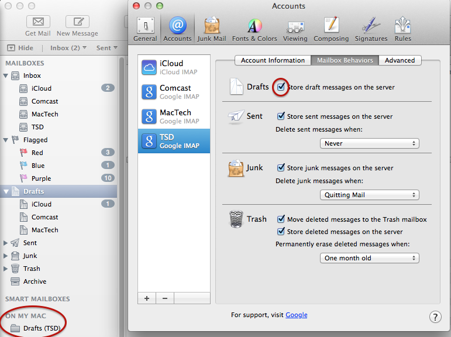Select the Junk mailbox row
The image size is (451, 337).
pos(58,256)
